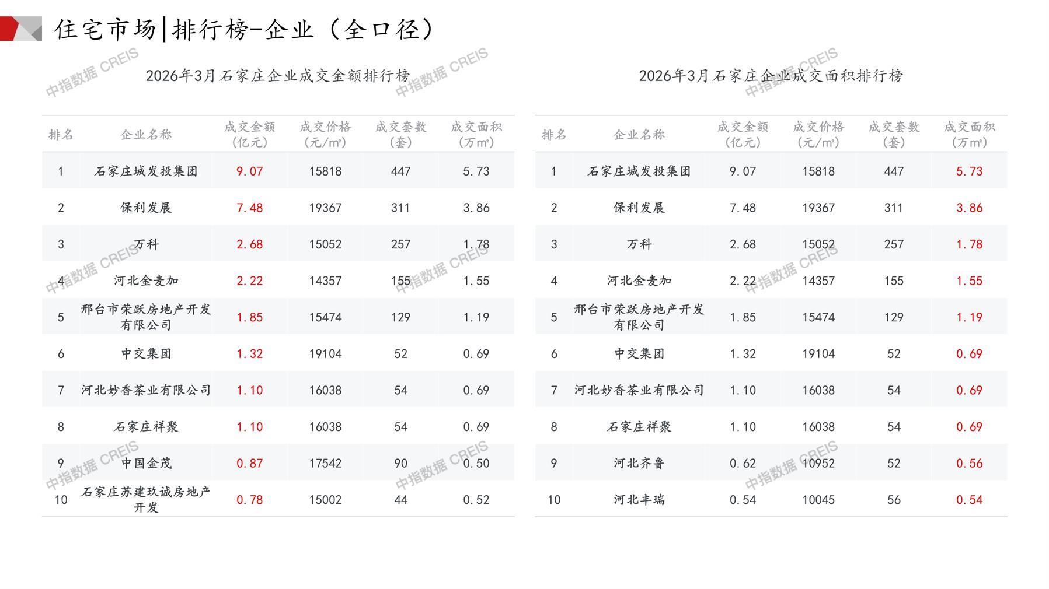
Task: Click the 10952 price value for 河北齐鲁
Action: [x=818, y=464]
